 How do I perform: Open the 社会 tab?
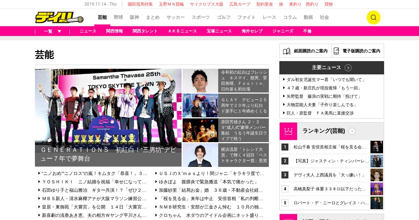tap(324, 17)
